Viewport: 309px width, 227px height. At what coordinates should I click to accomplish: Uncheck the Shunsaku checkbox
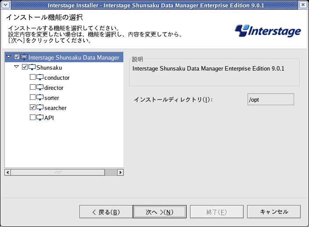click(25, 67)
